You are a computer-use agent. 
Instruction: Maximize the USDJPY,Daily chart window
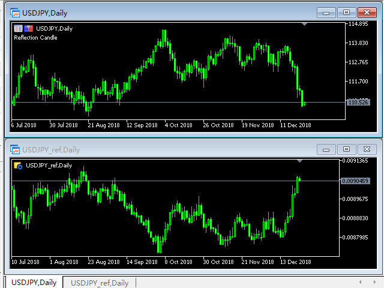[x=346, y=13]
